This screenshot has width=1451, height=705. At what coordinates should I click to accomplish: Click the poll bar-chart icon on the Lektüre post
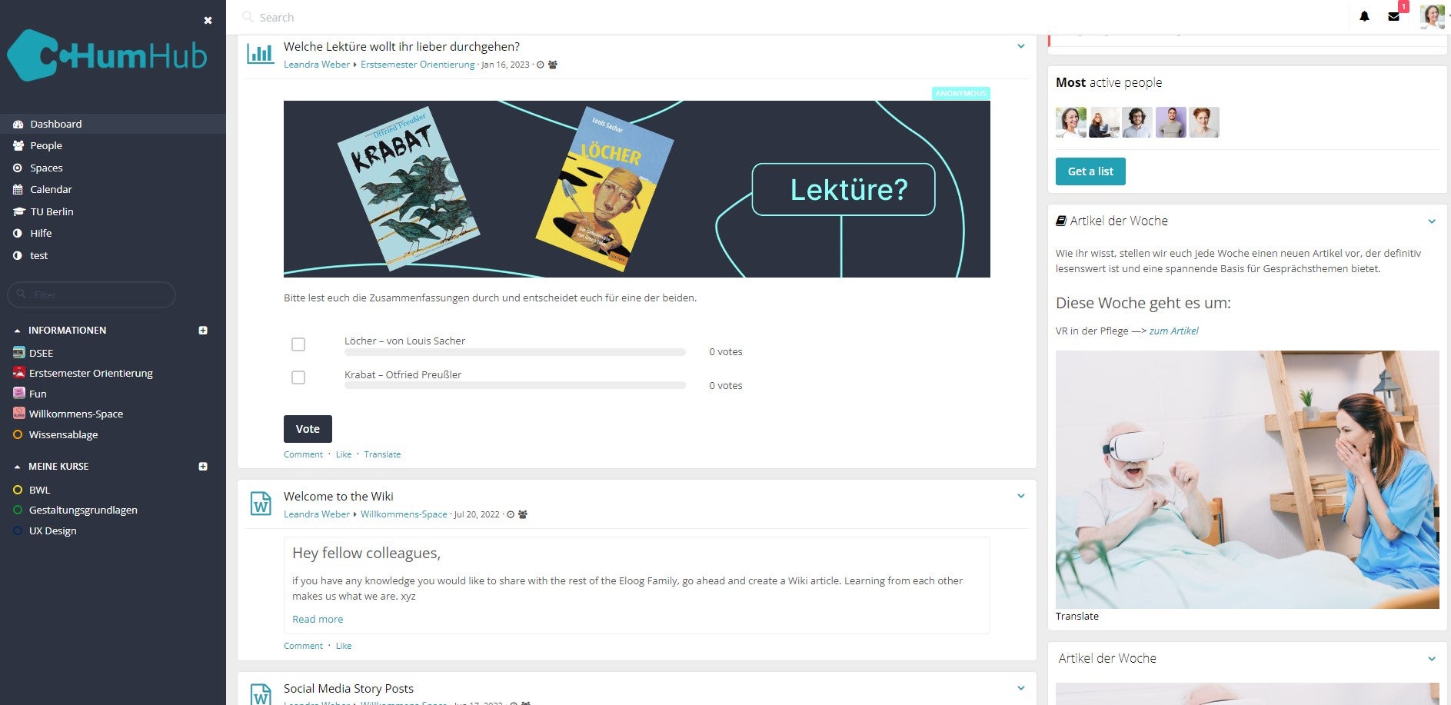[x=261, y=52]
